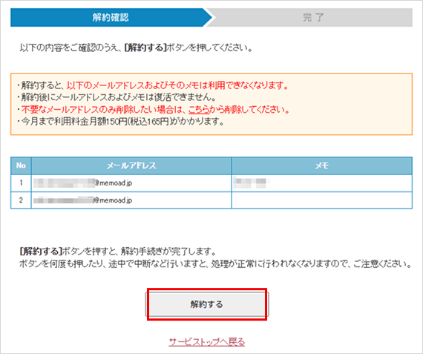Click the 解約する button
The width and height of the screenshot is (423, 354).
coord(207,304)
